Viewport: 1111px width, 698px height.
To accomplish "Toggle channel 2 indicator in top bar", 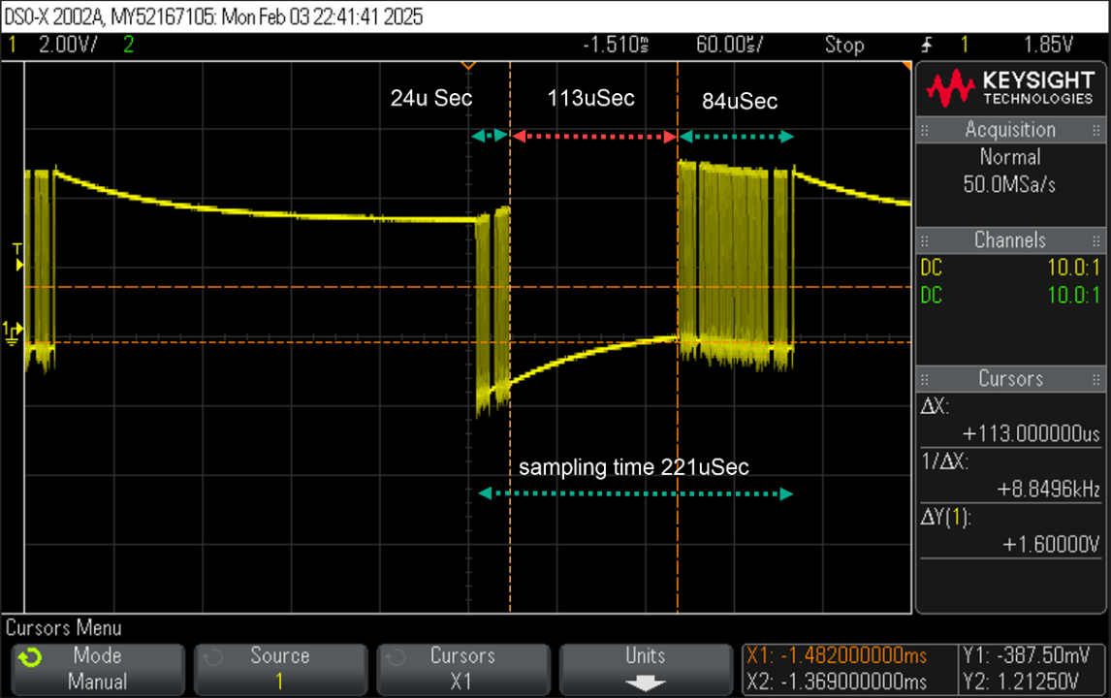I will [129, 45].
